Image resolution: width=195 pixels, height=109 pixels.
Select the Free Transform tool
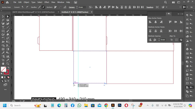point(8,42)
